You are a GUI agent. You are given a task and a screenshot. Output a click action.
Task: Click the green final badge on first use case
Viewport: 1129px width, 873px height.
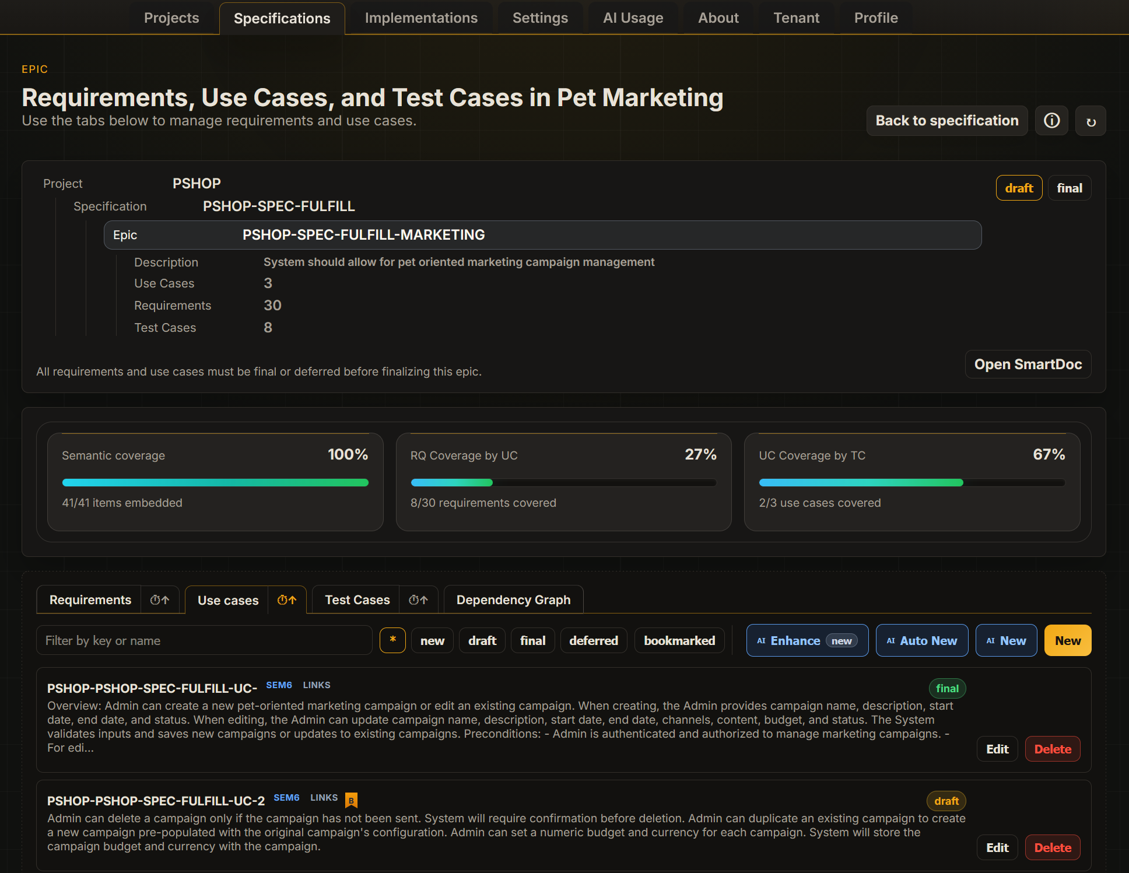pyautogui.click(x=947, y=689)
